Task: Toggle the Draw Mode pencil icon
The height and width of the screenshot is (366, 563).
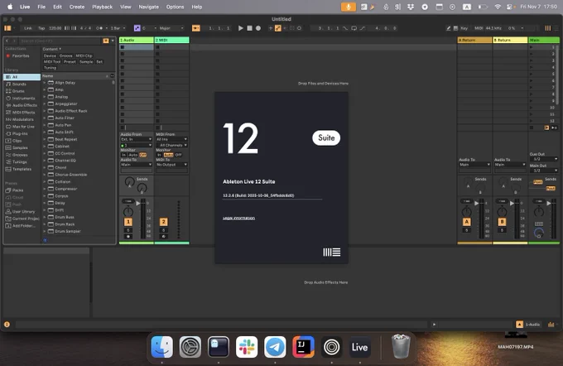Action: (x=449, y=28)
